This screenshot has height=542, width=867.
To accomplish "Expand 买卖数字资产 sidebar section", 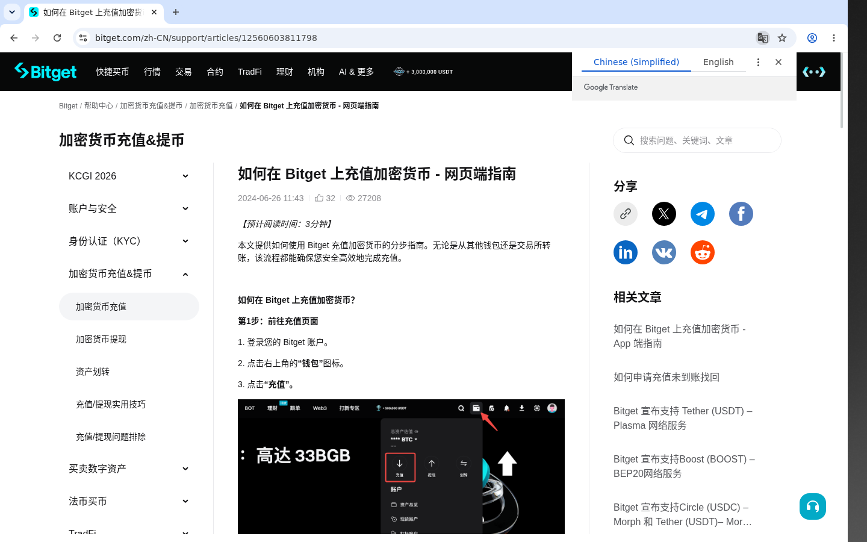I will tap(129, 469).
